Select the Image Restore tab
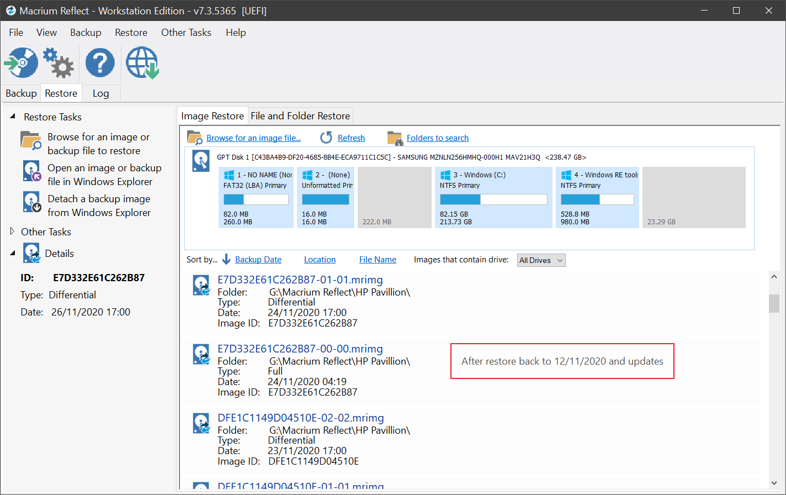 [x=213, y=115]
